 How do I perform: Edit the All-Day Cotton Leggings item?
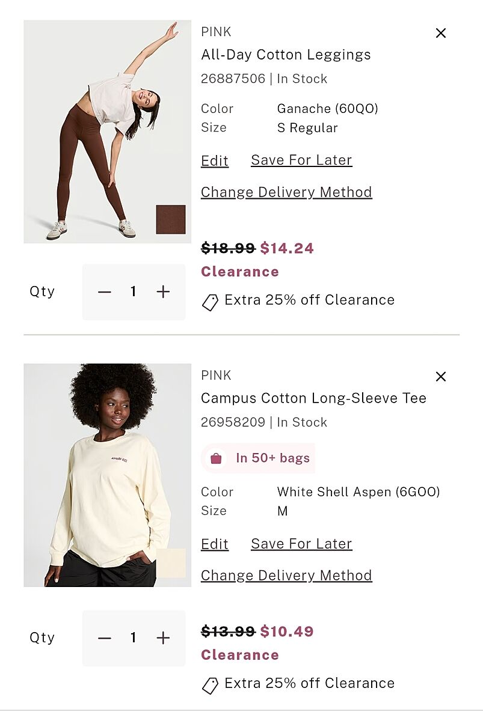215,161
